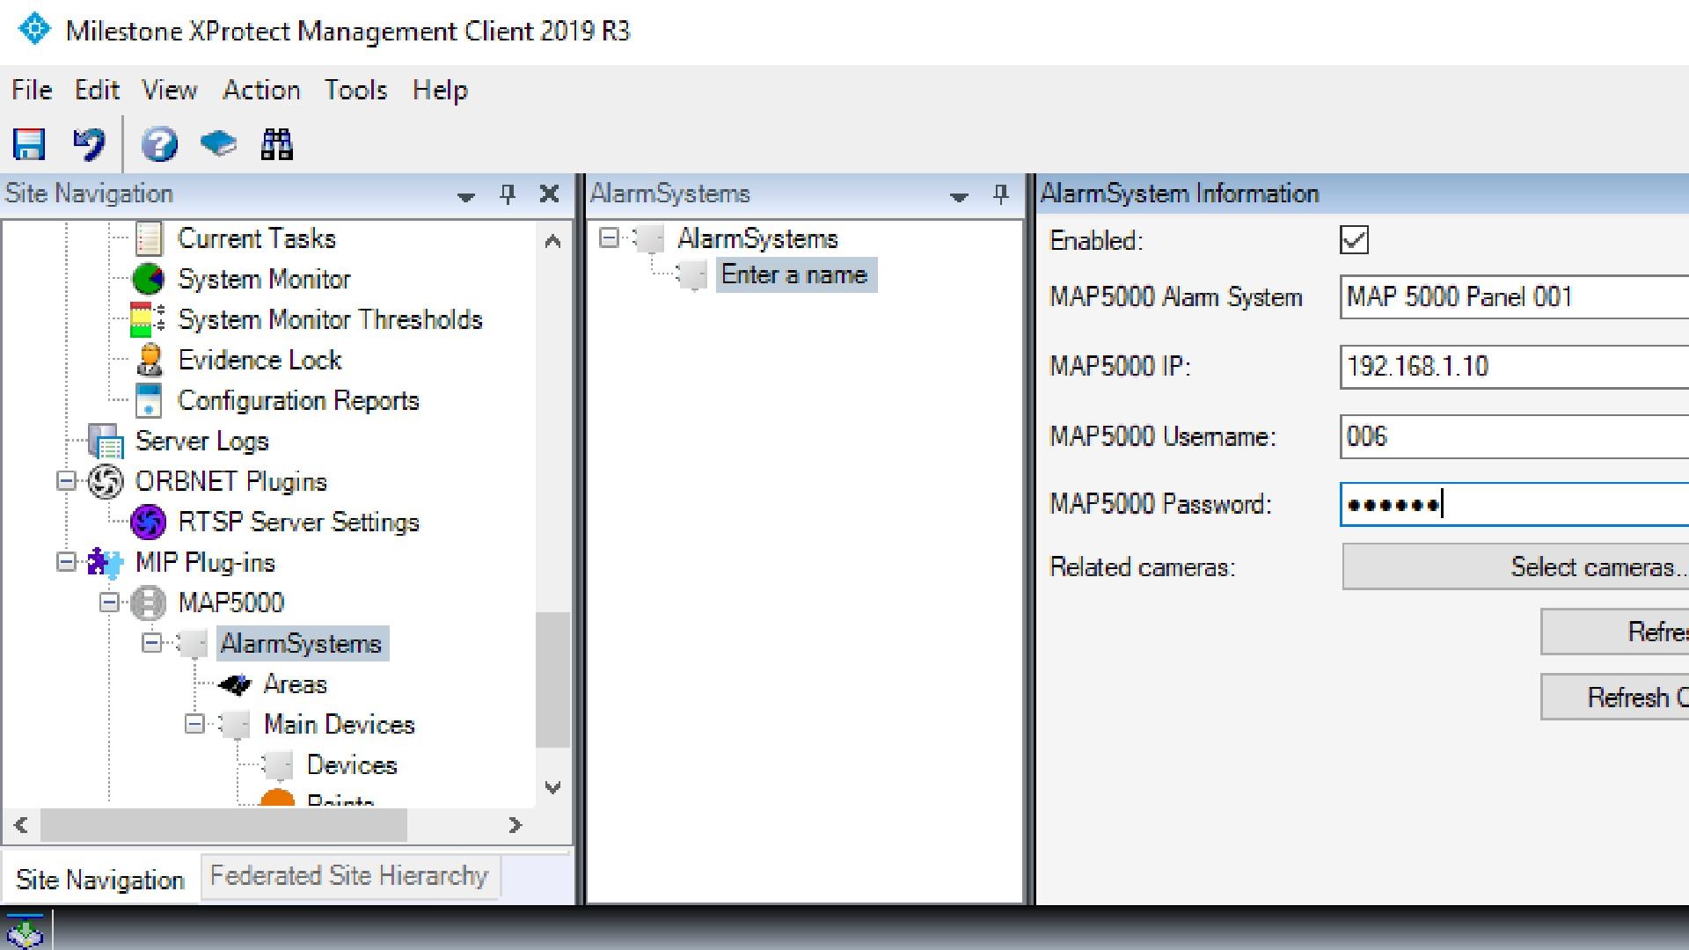
Task: Click the binoculars Search icon
Action: tap(277, 144)
